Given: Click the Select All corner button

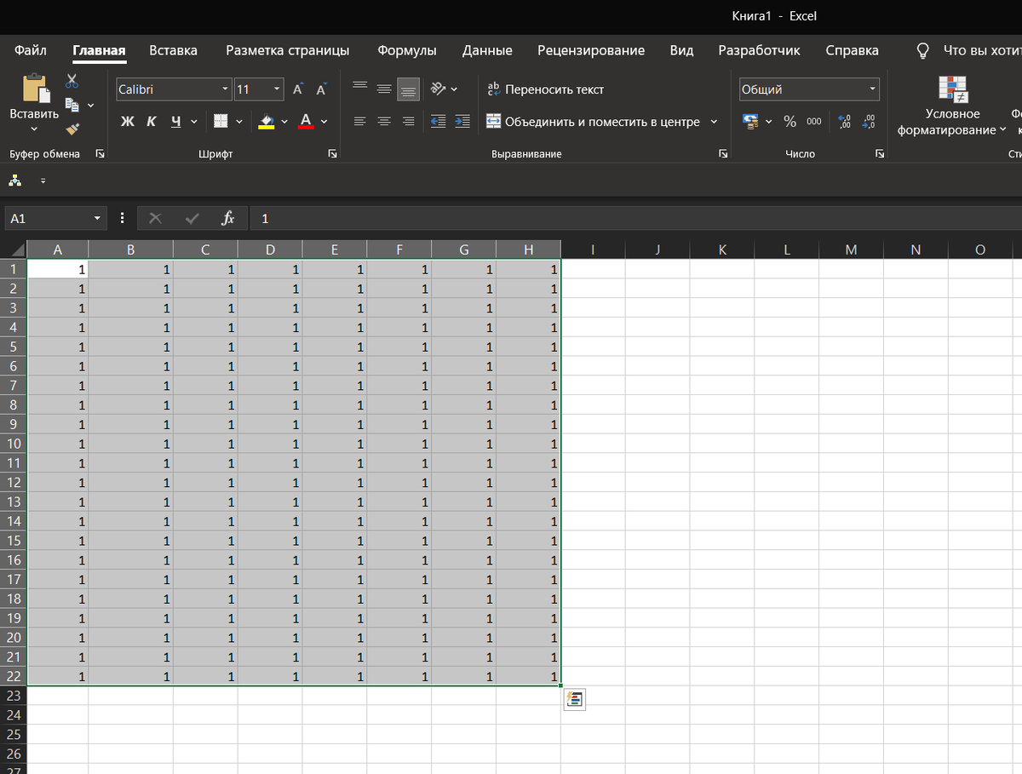Looking at the screenshot, I should click(13, 249).
